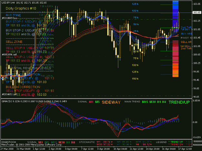Click the 103.05 price axis value
The height and width of the screenshot is (151, 202).
tap(197, 4)
